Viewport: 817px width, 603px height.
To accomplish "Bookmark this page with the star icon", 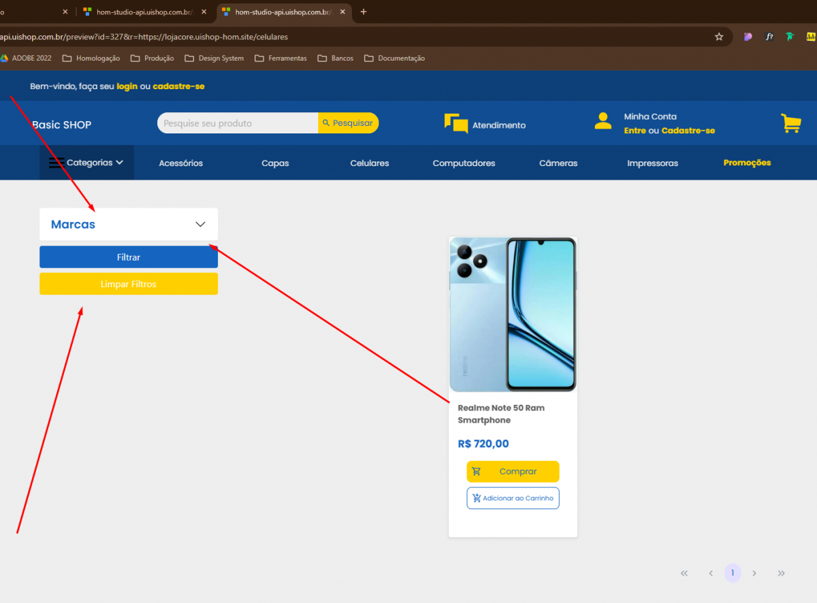I will [719, 37].
